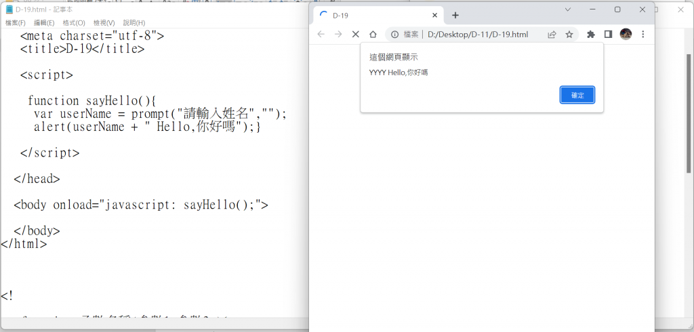Minimize the Chrome window

click(x=592, y=9)
